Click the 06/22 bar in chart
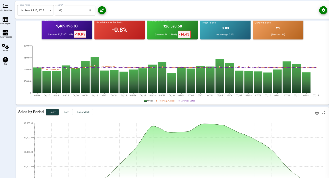 (95, 75)
